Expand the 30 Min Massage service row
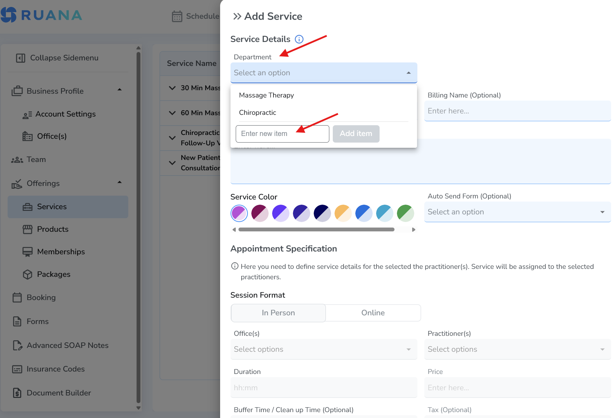 click(x=172, y=88)
